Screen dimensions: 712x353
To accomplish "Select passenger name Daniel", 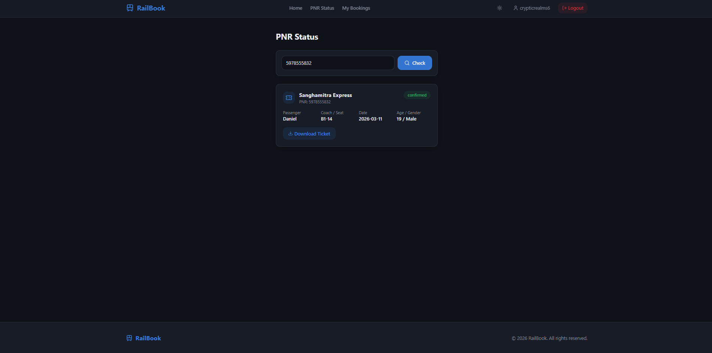I will 290,119.
